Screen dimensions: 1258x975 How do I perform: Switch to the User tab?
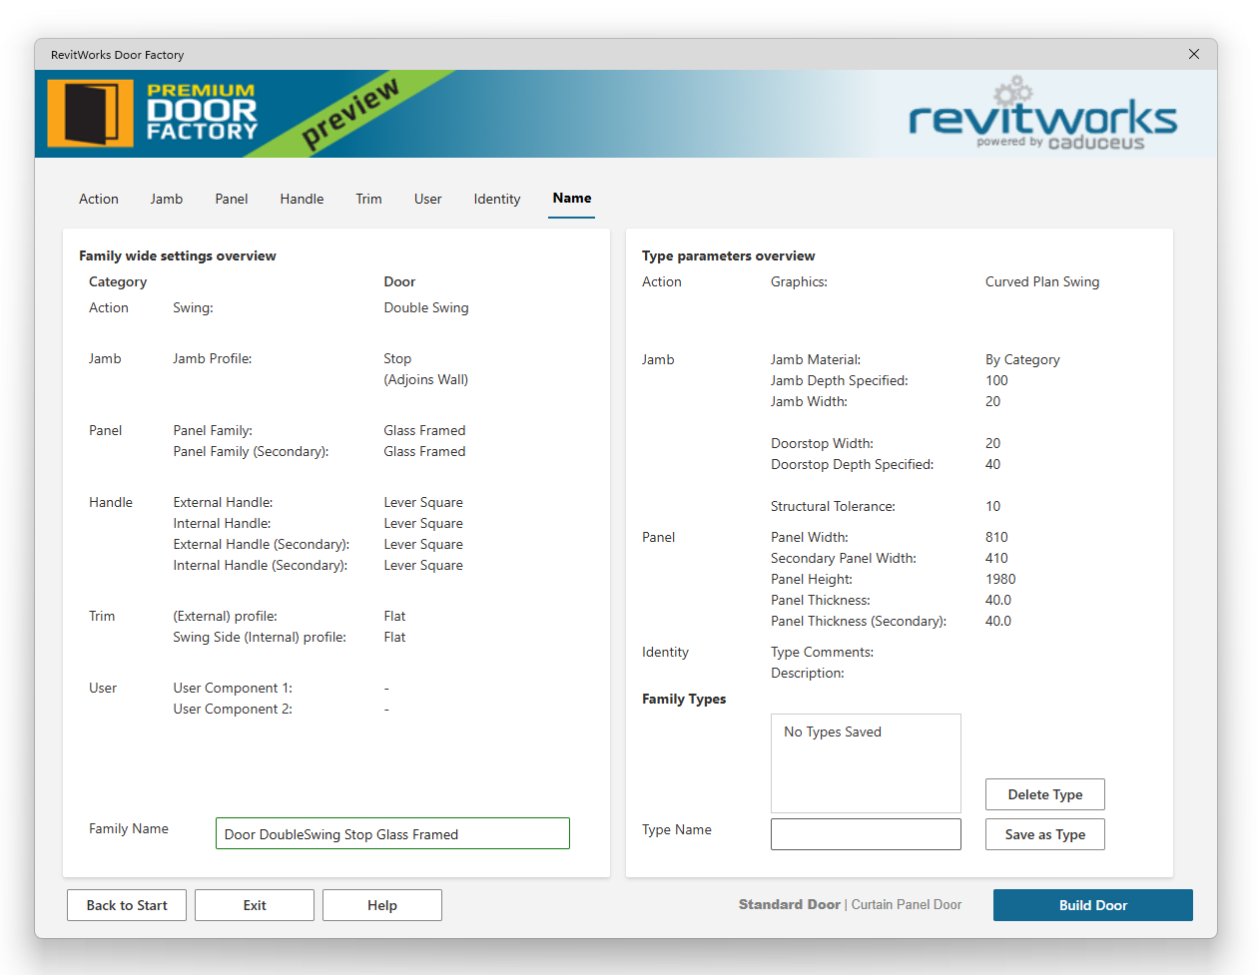[427, 199]
